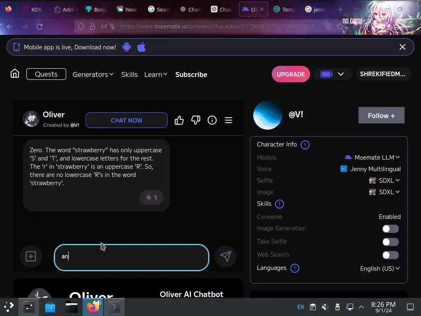Click the UPGRADE button
Image resolution: width=421 pixels, height=316 pixels.
(291, 74)
